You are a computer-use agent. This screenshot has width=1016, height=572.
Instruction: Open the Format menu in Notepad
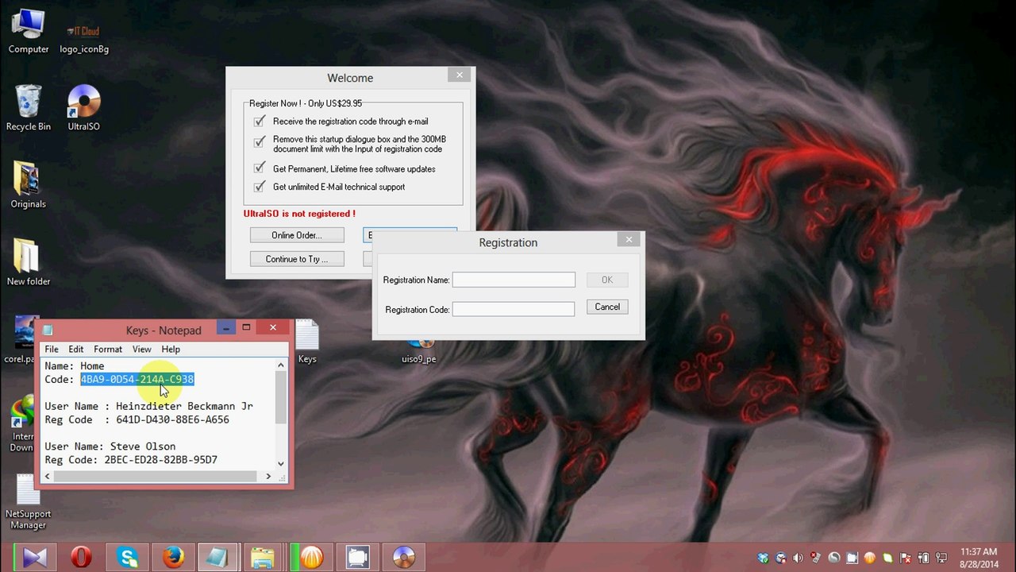108,349
